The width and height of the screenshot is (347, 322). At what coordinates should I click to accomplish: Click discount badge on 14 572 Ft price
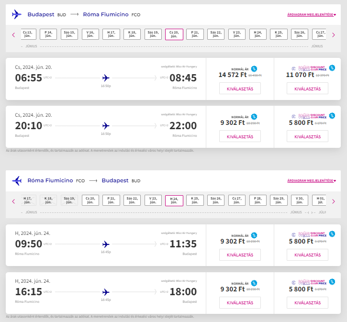click(x=254, y=69)
